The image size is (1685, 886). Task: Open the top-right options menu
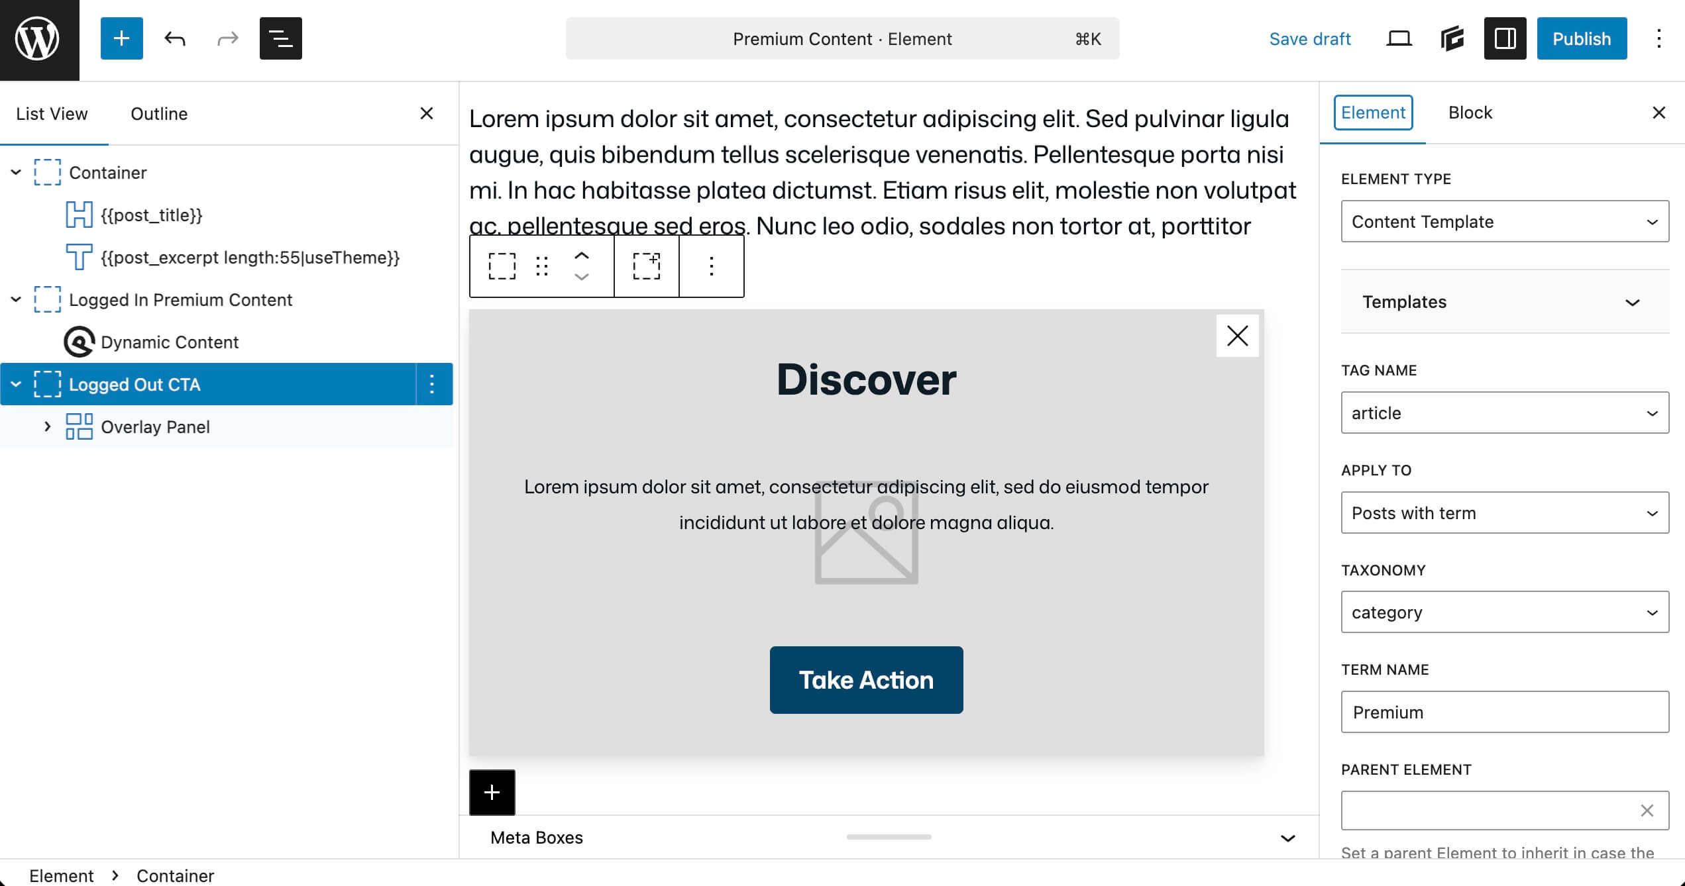tap(1658, 38)
